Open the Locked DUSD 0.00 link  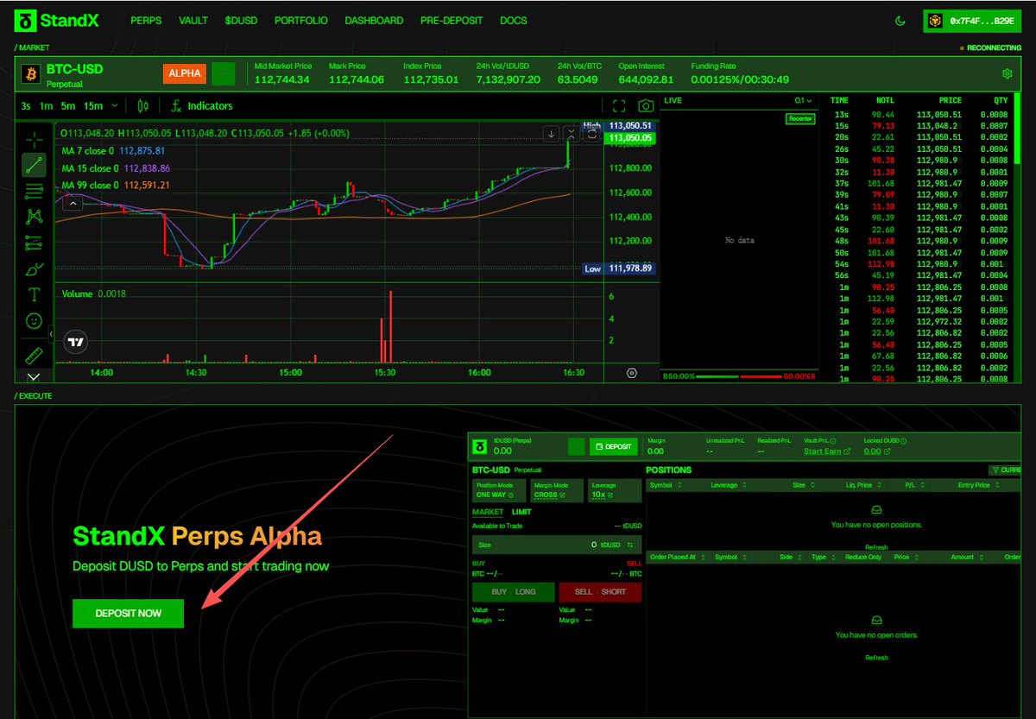(876, 451)
